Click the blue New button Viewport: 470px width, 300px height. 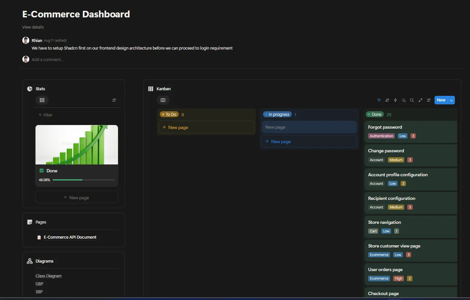(x=441, y=100)
